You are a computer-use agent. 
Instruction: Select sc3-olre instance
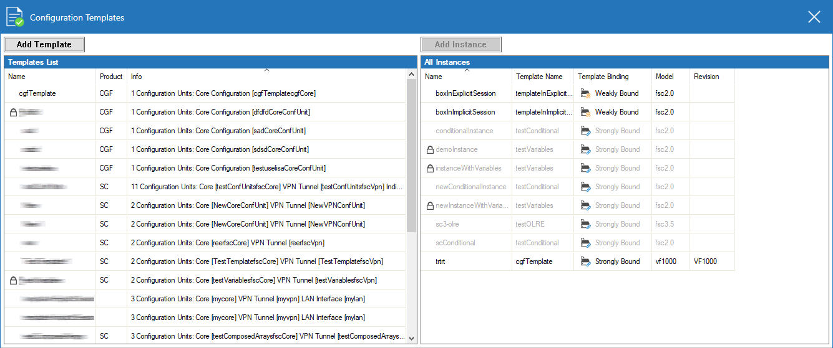pos(449,224)
